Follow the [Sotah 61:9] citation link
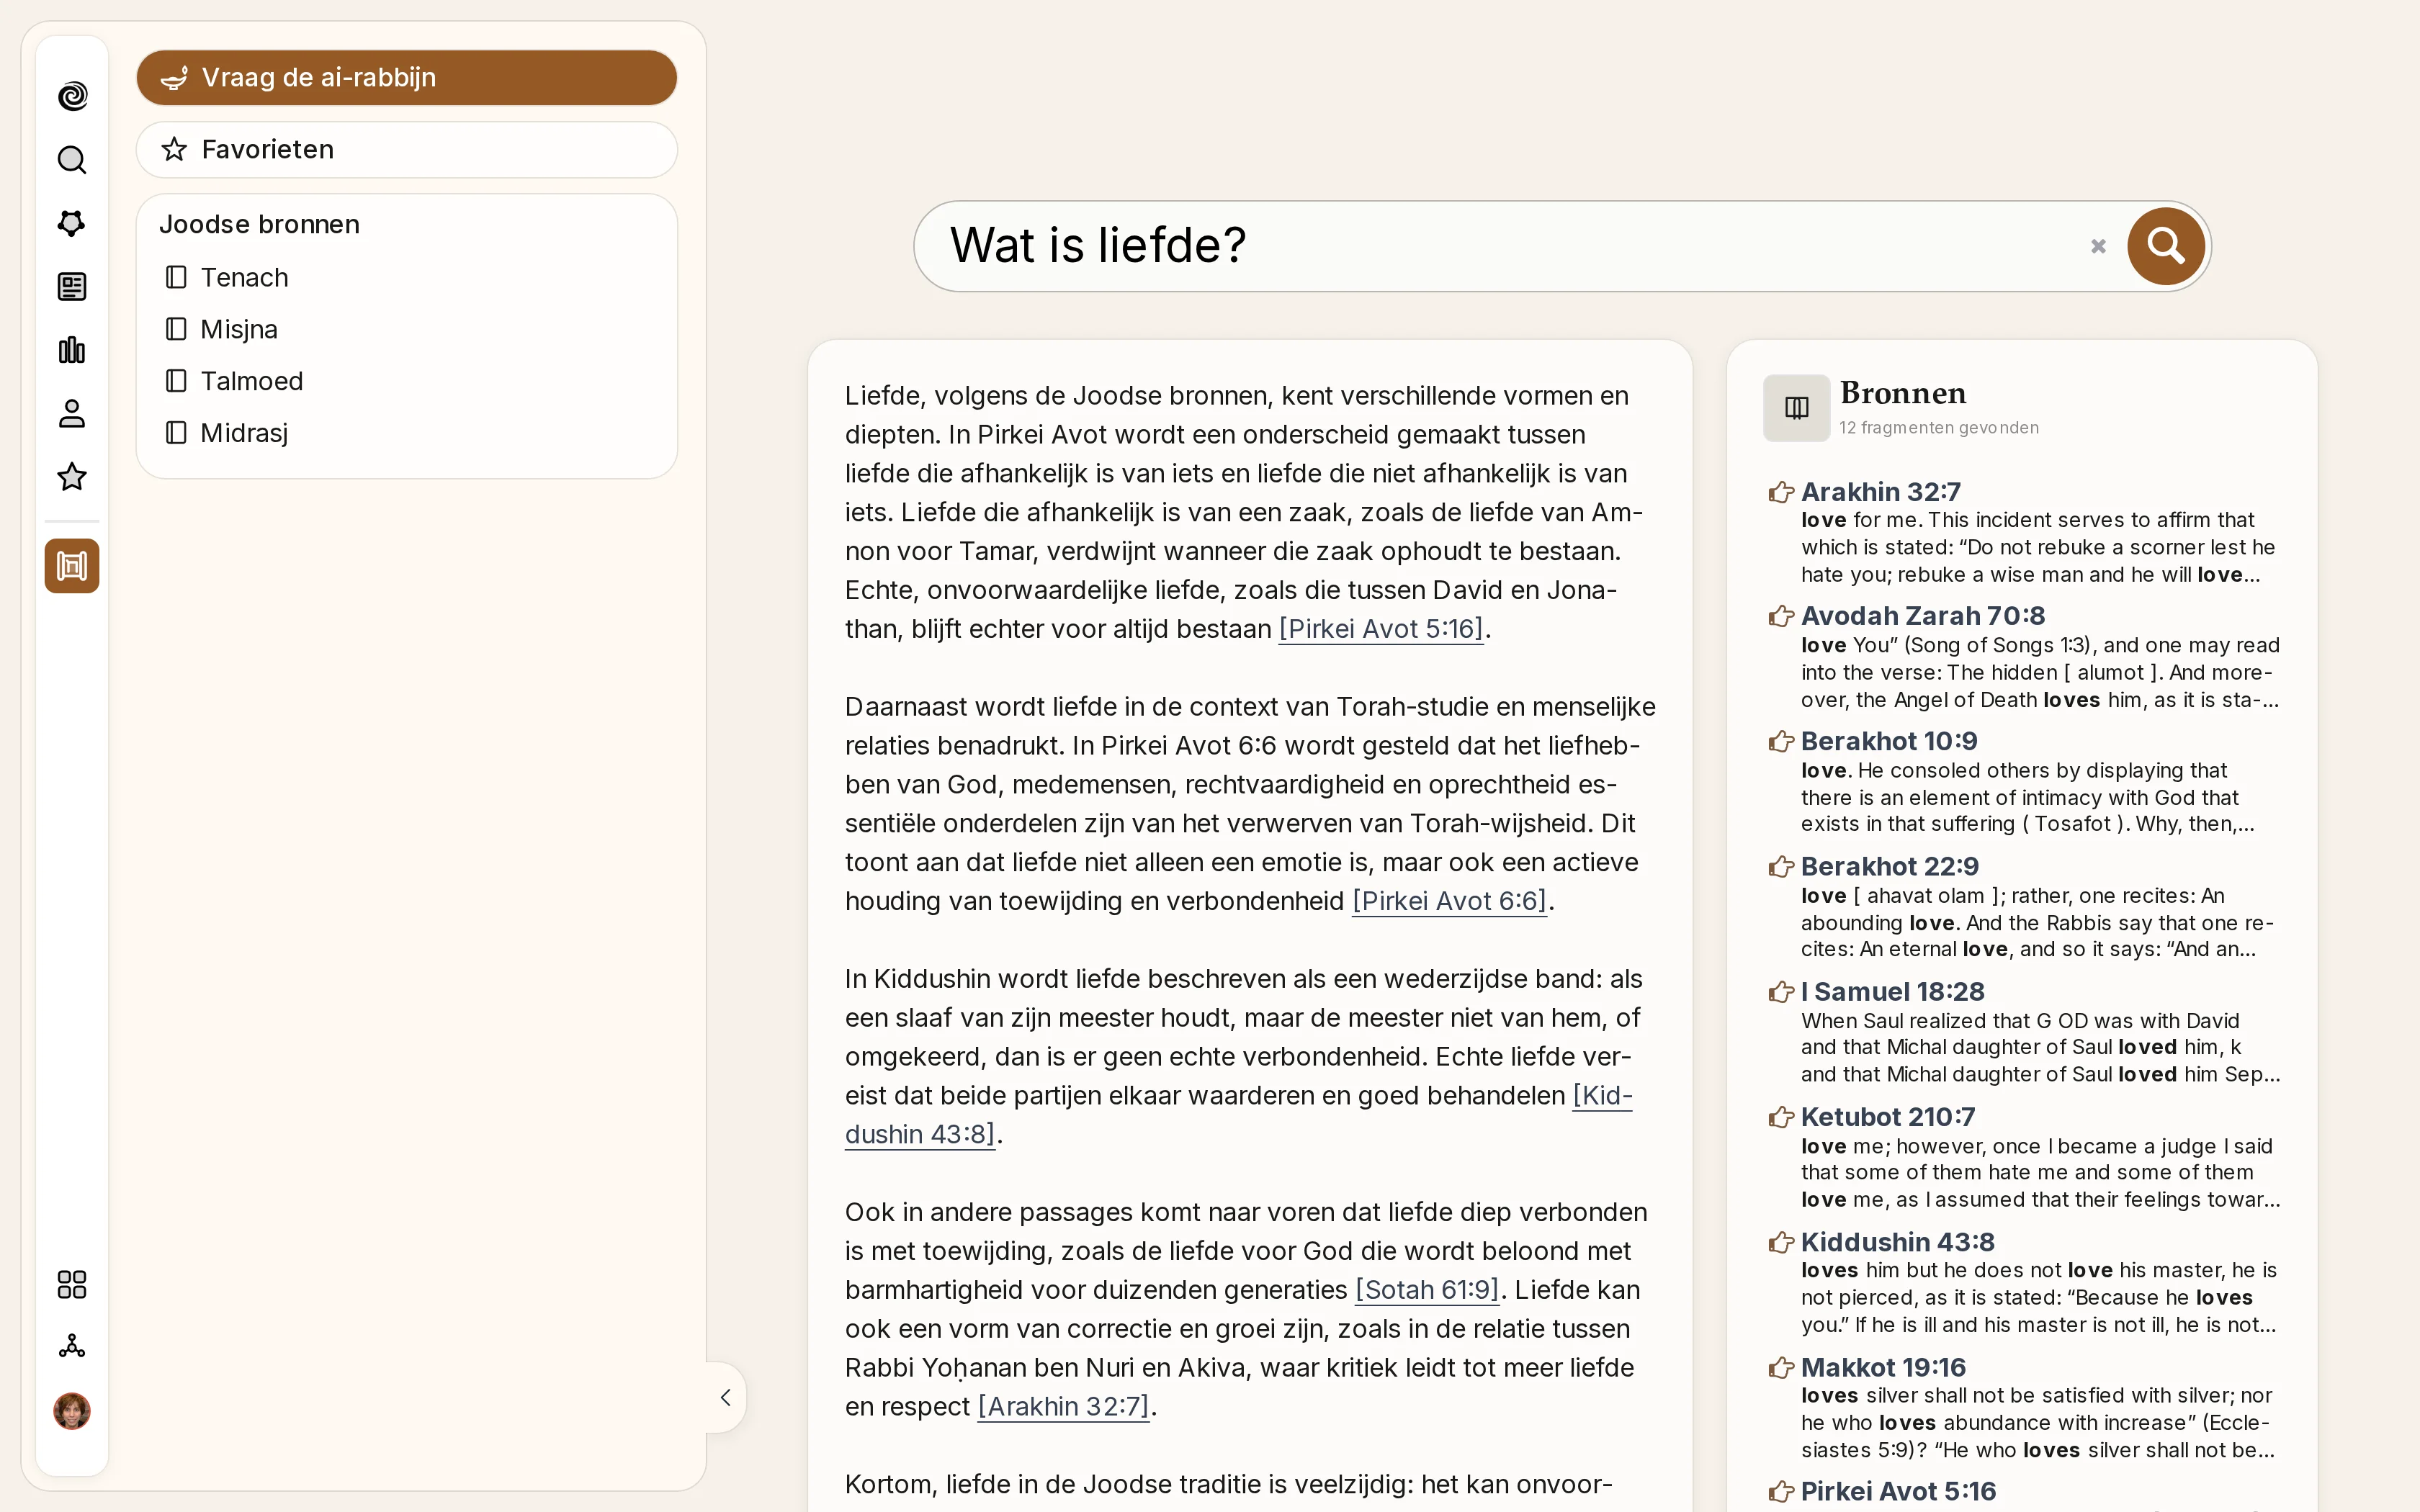Viewport: 2420px width, 1512px height. (x=1427, y=1290)
